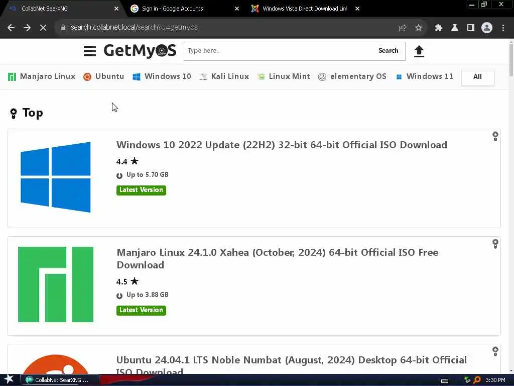The height and width of the screenshot is (386, 514).
Task: Open Ubuntu 24.04.1 LTS Noble Numbat link
Action: click(x=292, y=366)
